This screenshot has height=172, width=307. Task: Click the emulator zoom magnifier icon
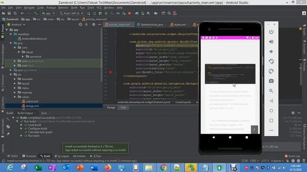click(271, 91)
